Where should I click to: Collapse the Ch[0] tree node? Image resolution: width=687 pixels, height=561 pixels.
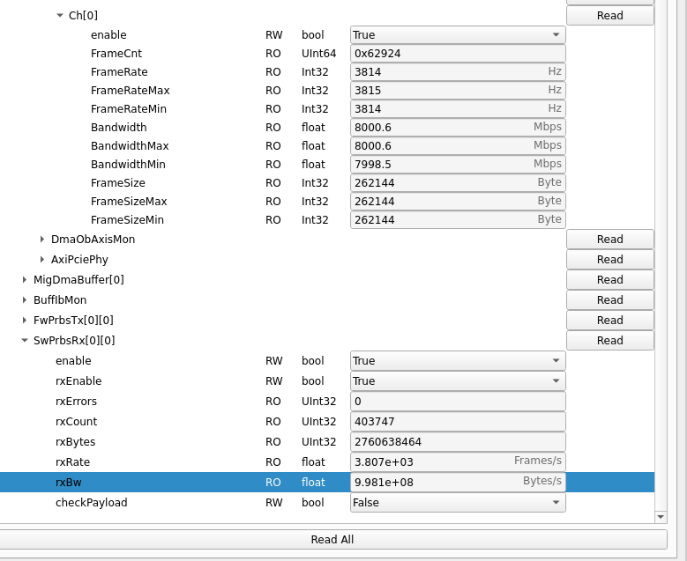click(x=60, y=15)
